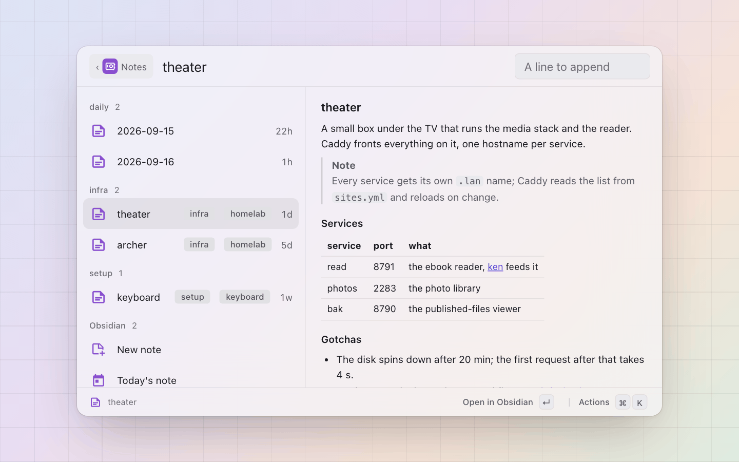Click the 'bak' service cell
The height and width of the screenshot is (462, 739).
tap(335, 309)
